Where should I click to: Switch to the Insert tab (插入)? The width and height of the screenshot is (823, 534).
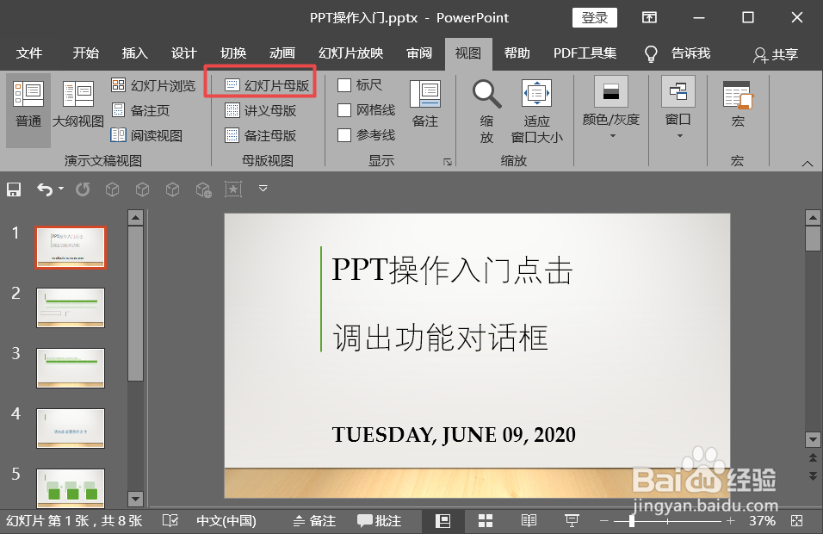click(x=135, y=53)
